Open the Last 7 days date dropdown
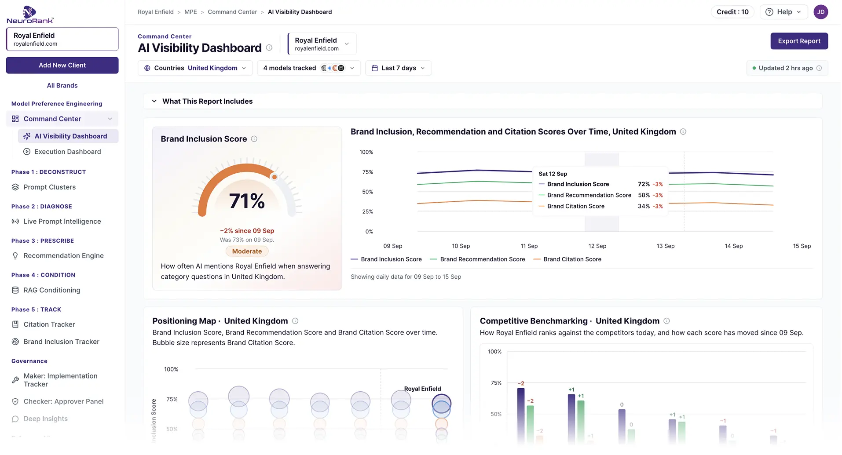 pyautogui.click(x=398, y=68)
